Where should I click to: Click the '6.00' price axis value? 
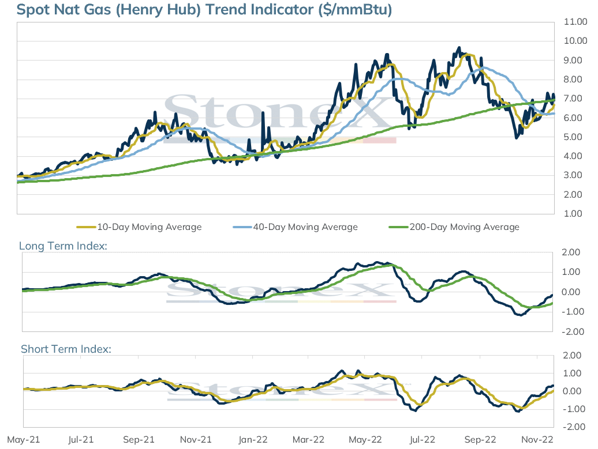tap(573, 118)
